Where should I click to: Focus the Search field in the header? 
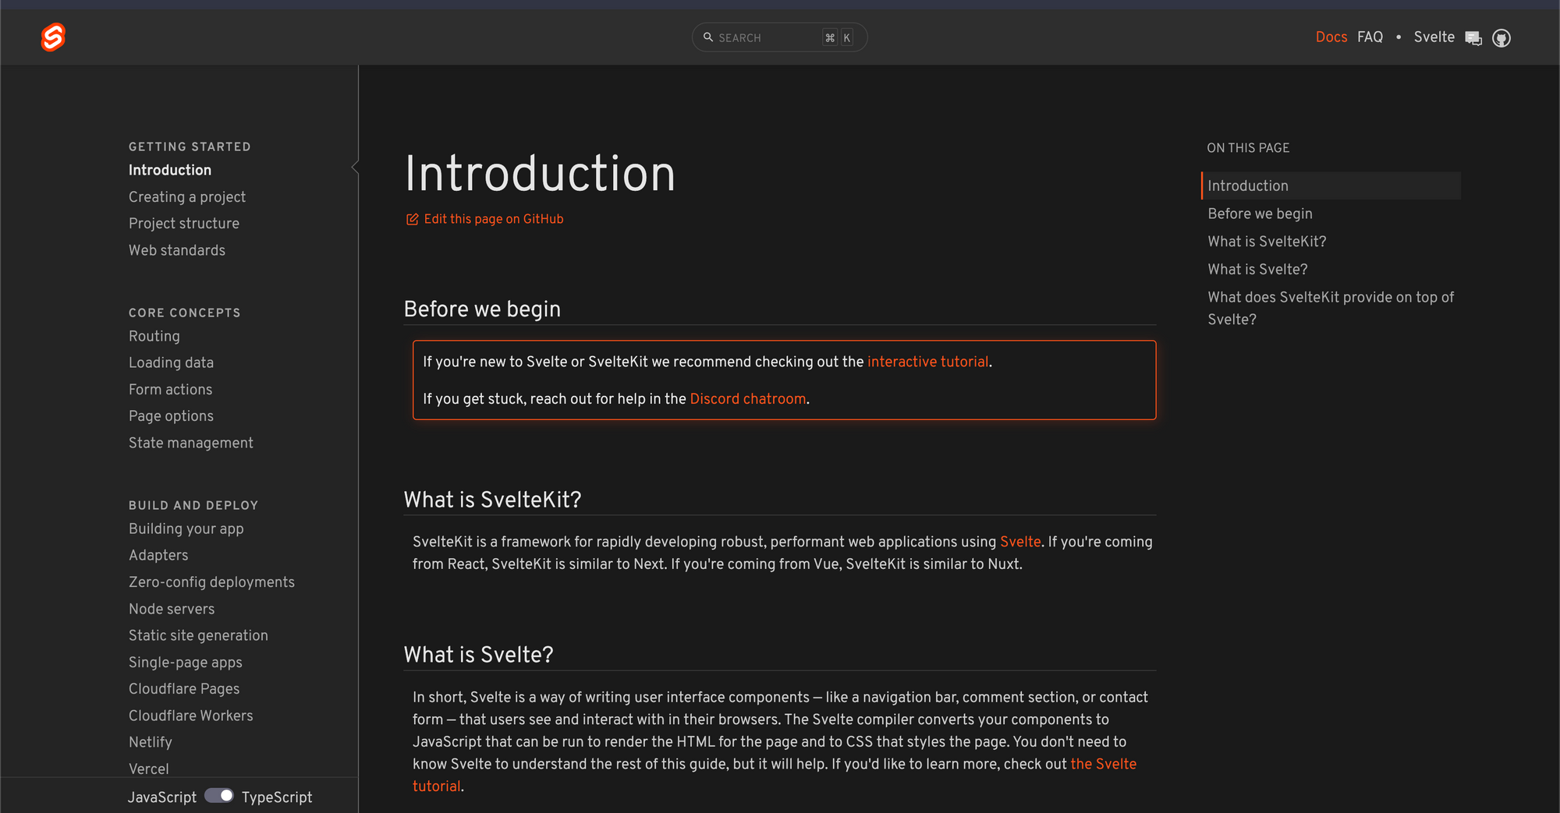coord(768,37)
